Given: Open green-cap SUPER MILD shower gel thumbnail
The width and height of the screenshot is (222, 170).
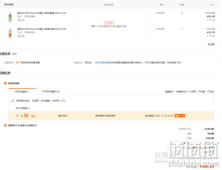Looking at the screenshot, I should [10, 17].
